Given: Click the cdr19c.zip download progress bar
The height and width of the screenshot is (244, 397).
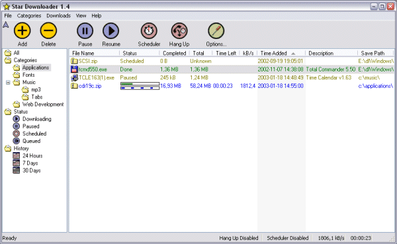Looking at the screenshot, I should coord(140,86).
